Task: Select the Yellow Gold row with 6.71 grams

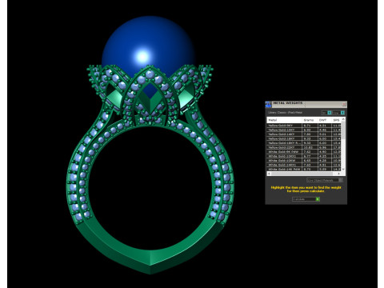Action: (304, 126)
